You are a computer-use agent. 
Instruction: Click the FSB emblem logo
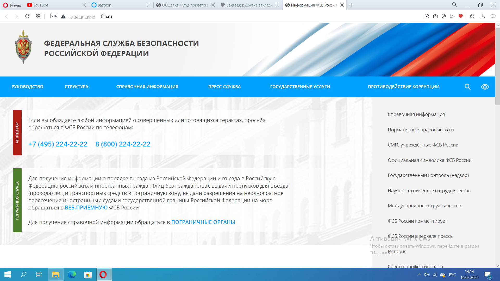click(23, 47)
